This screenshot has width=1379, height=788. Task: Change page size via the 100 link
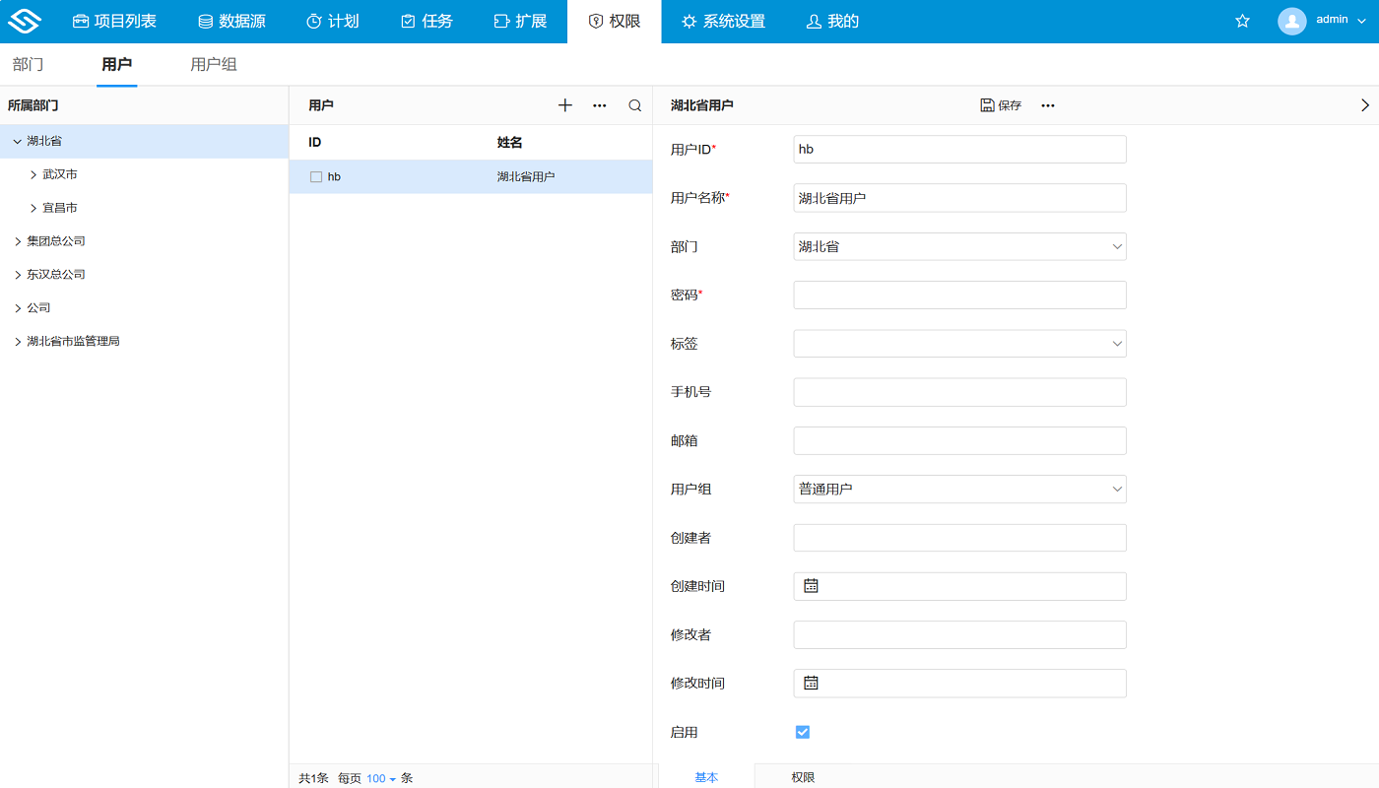pyautogui.click(x=374, y=777)
